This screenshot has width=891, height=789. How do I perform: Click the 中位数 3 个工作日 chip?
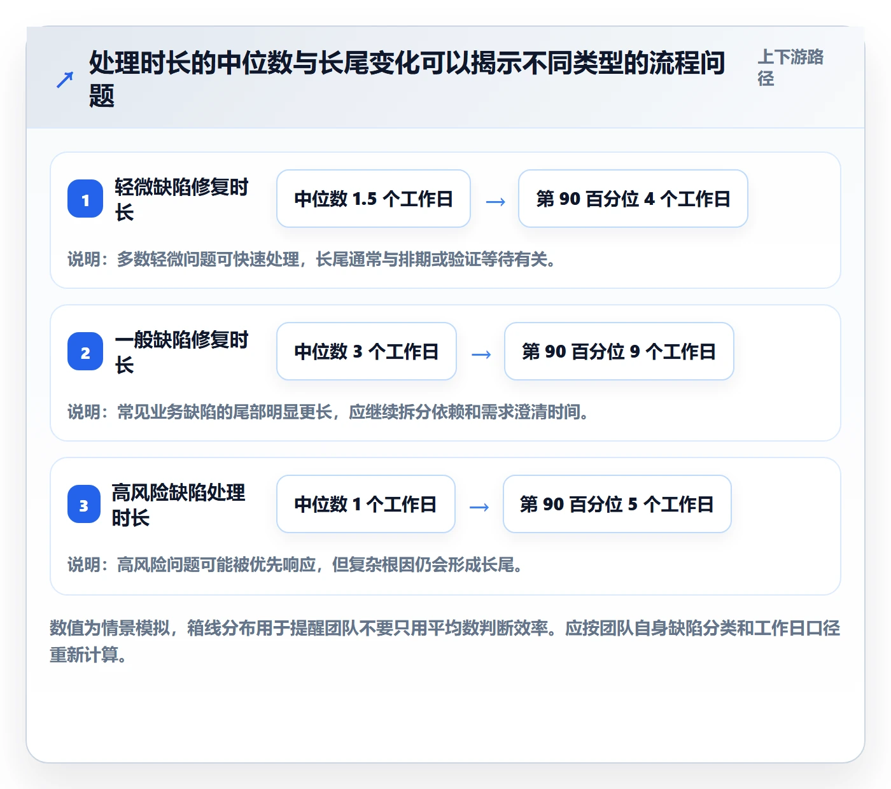click(x=367, y=351)
